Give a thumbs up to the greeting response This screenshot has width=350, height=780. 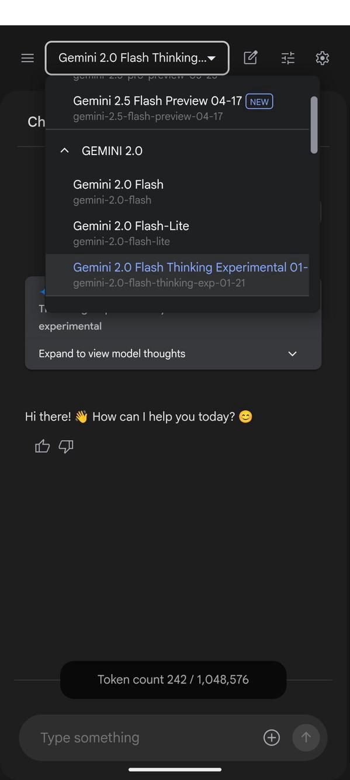41,446
